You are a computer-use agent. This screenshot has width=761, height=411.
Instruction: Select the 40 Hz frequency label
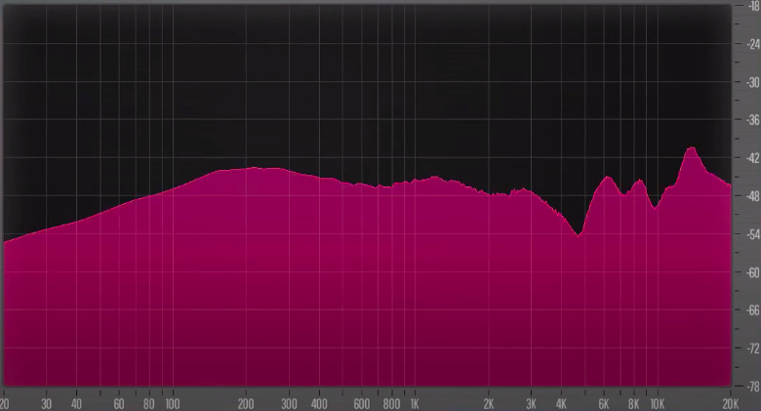click(76, 403)
